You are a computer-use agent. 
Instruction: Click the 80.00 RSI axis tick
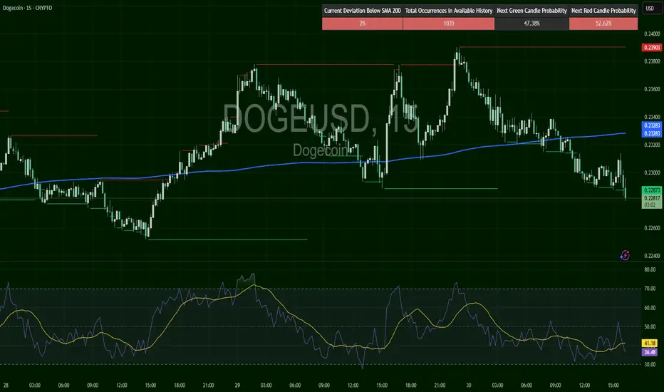coord(650,269)
